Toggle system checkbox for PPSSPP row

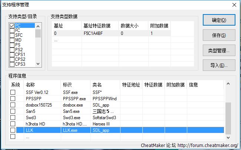coord(13,99)
